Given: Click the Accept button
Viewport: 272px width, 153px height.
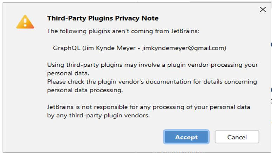Looking at the screenshot, I should click(186, 137).
